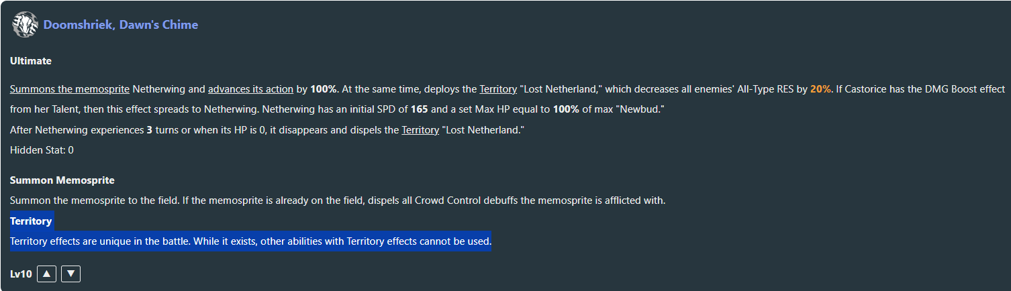Click underlined "Territory" after "dispels the"
The height and width of the screenshot is (291, 1011).
tap(420, 130)
